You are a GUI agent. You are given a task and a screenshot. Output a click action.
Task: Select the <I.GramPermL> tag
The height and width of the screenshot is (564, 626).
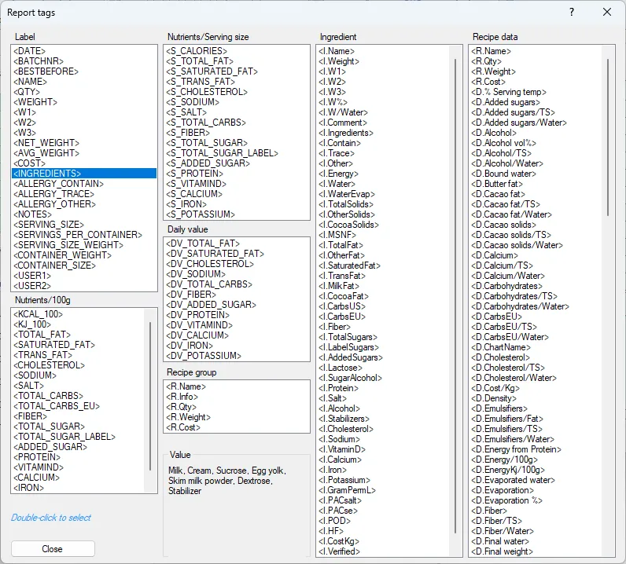pyautogui.click(x=347, y=490)
